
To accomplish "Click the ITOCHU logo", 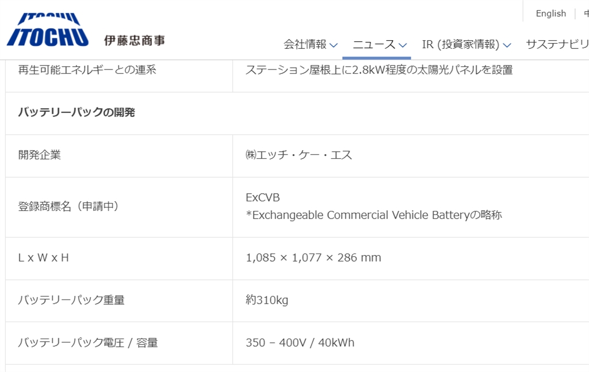I will tap(48, 32).
